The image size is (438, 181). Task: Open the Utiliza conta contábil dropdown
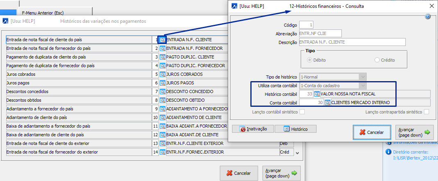tap(363, 86)
